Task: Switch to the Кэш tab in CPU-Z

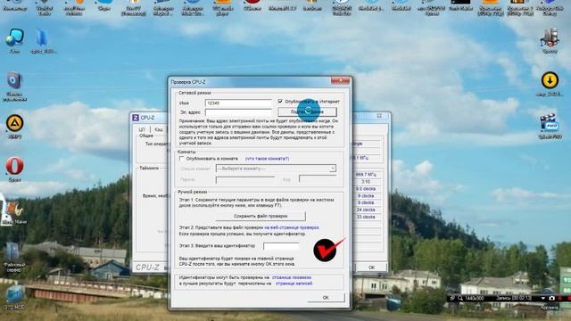Action: (x=159, y=129)
